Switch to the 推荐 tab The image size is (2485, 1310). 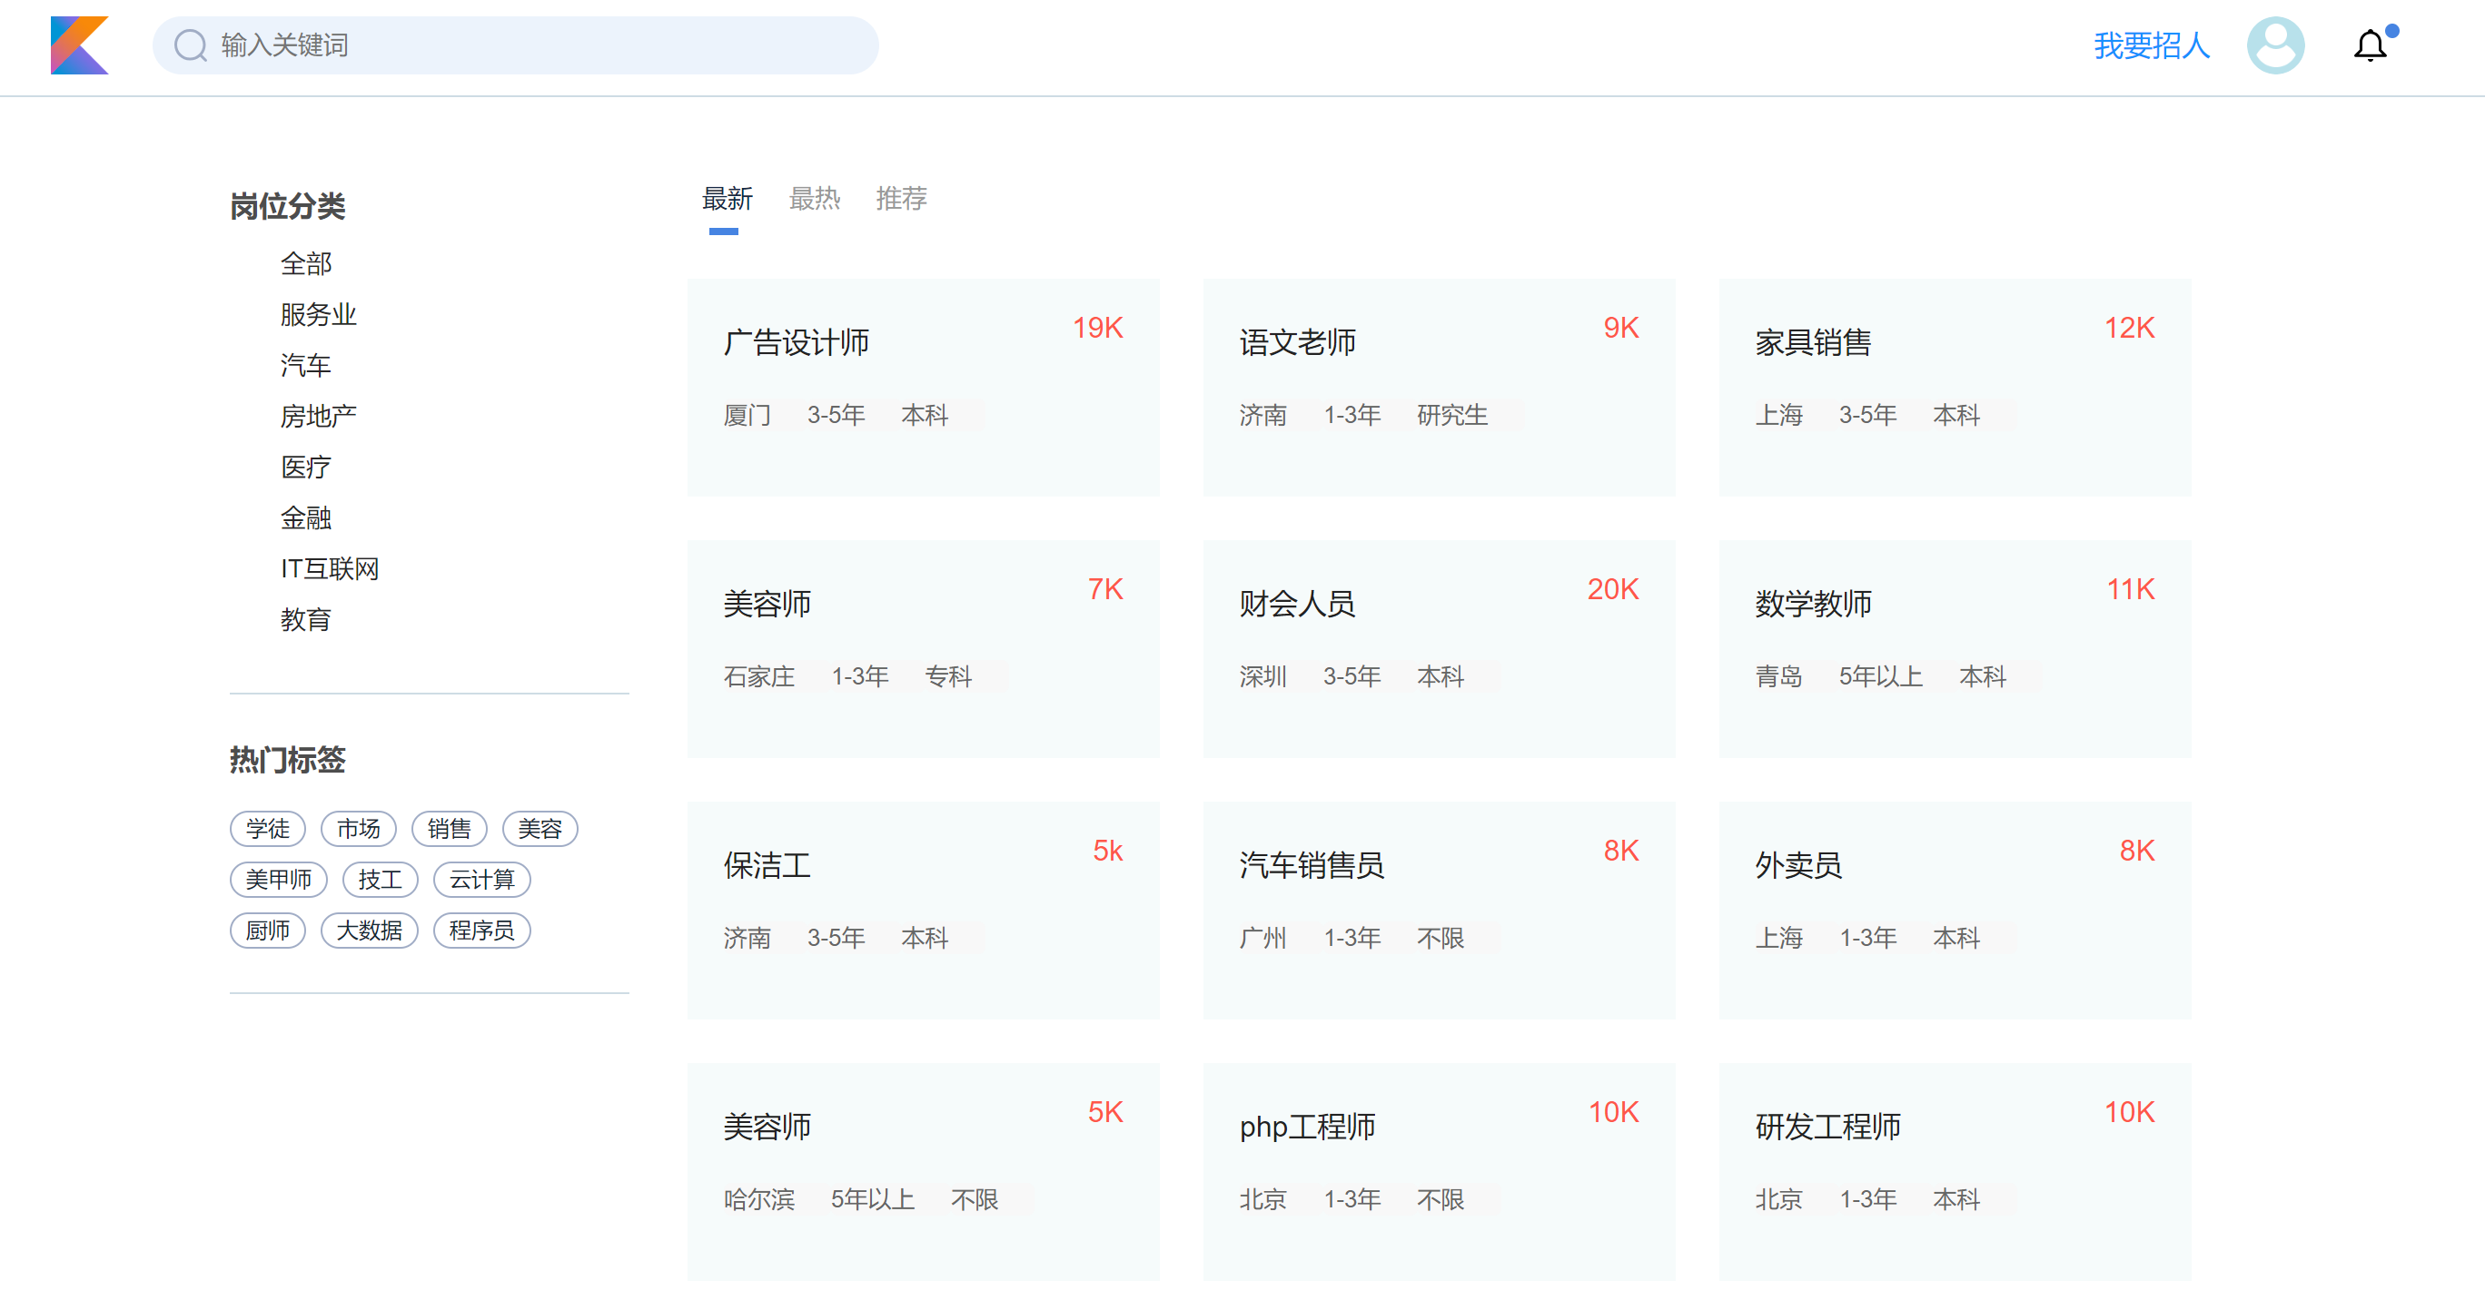(x=900, y=199)
